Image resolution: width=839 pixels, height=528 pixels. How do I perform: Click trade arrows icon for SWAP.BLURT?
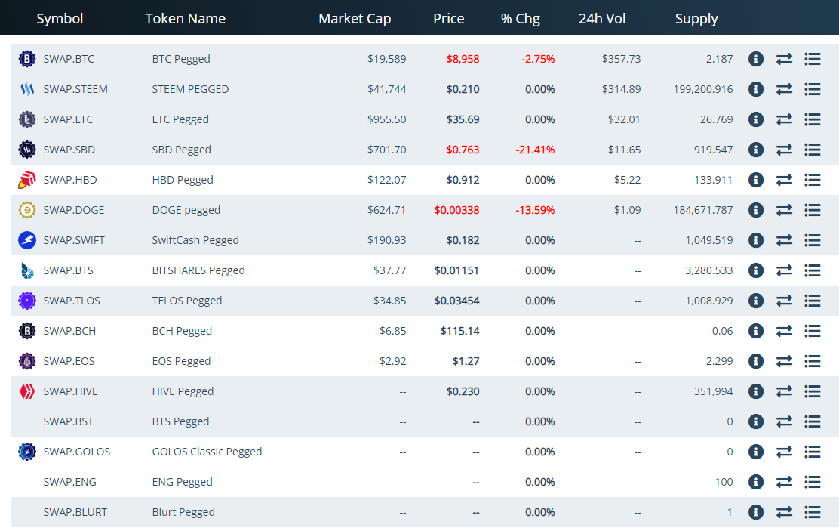pyautogui.click(x=784, y=512)
